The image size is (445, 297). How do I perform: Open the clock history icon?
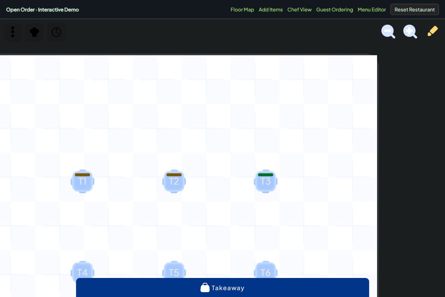[x=56, y=32]
